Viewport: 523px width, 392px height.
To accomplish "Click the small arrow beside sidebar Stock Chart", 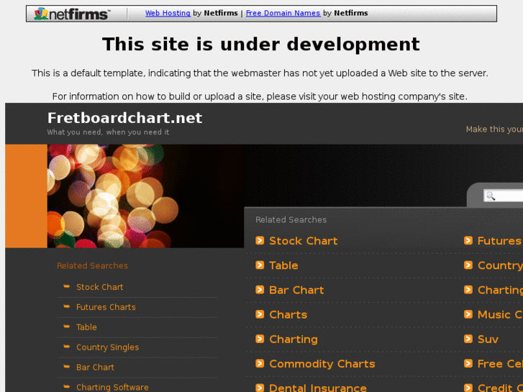I will 67,286.
